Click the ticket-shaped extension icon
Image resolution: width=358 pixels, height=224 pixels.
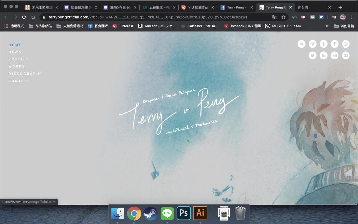pos(294,17)
